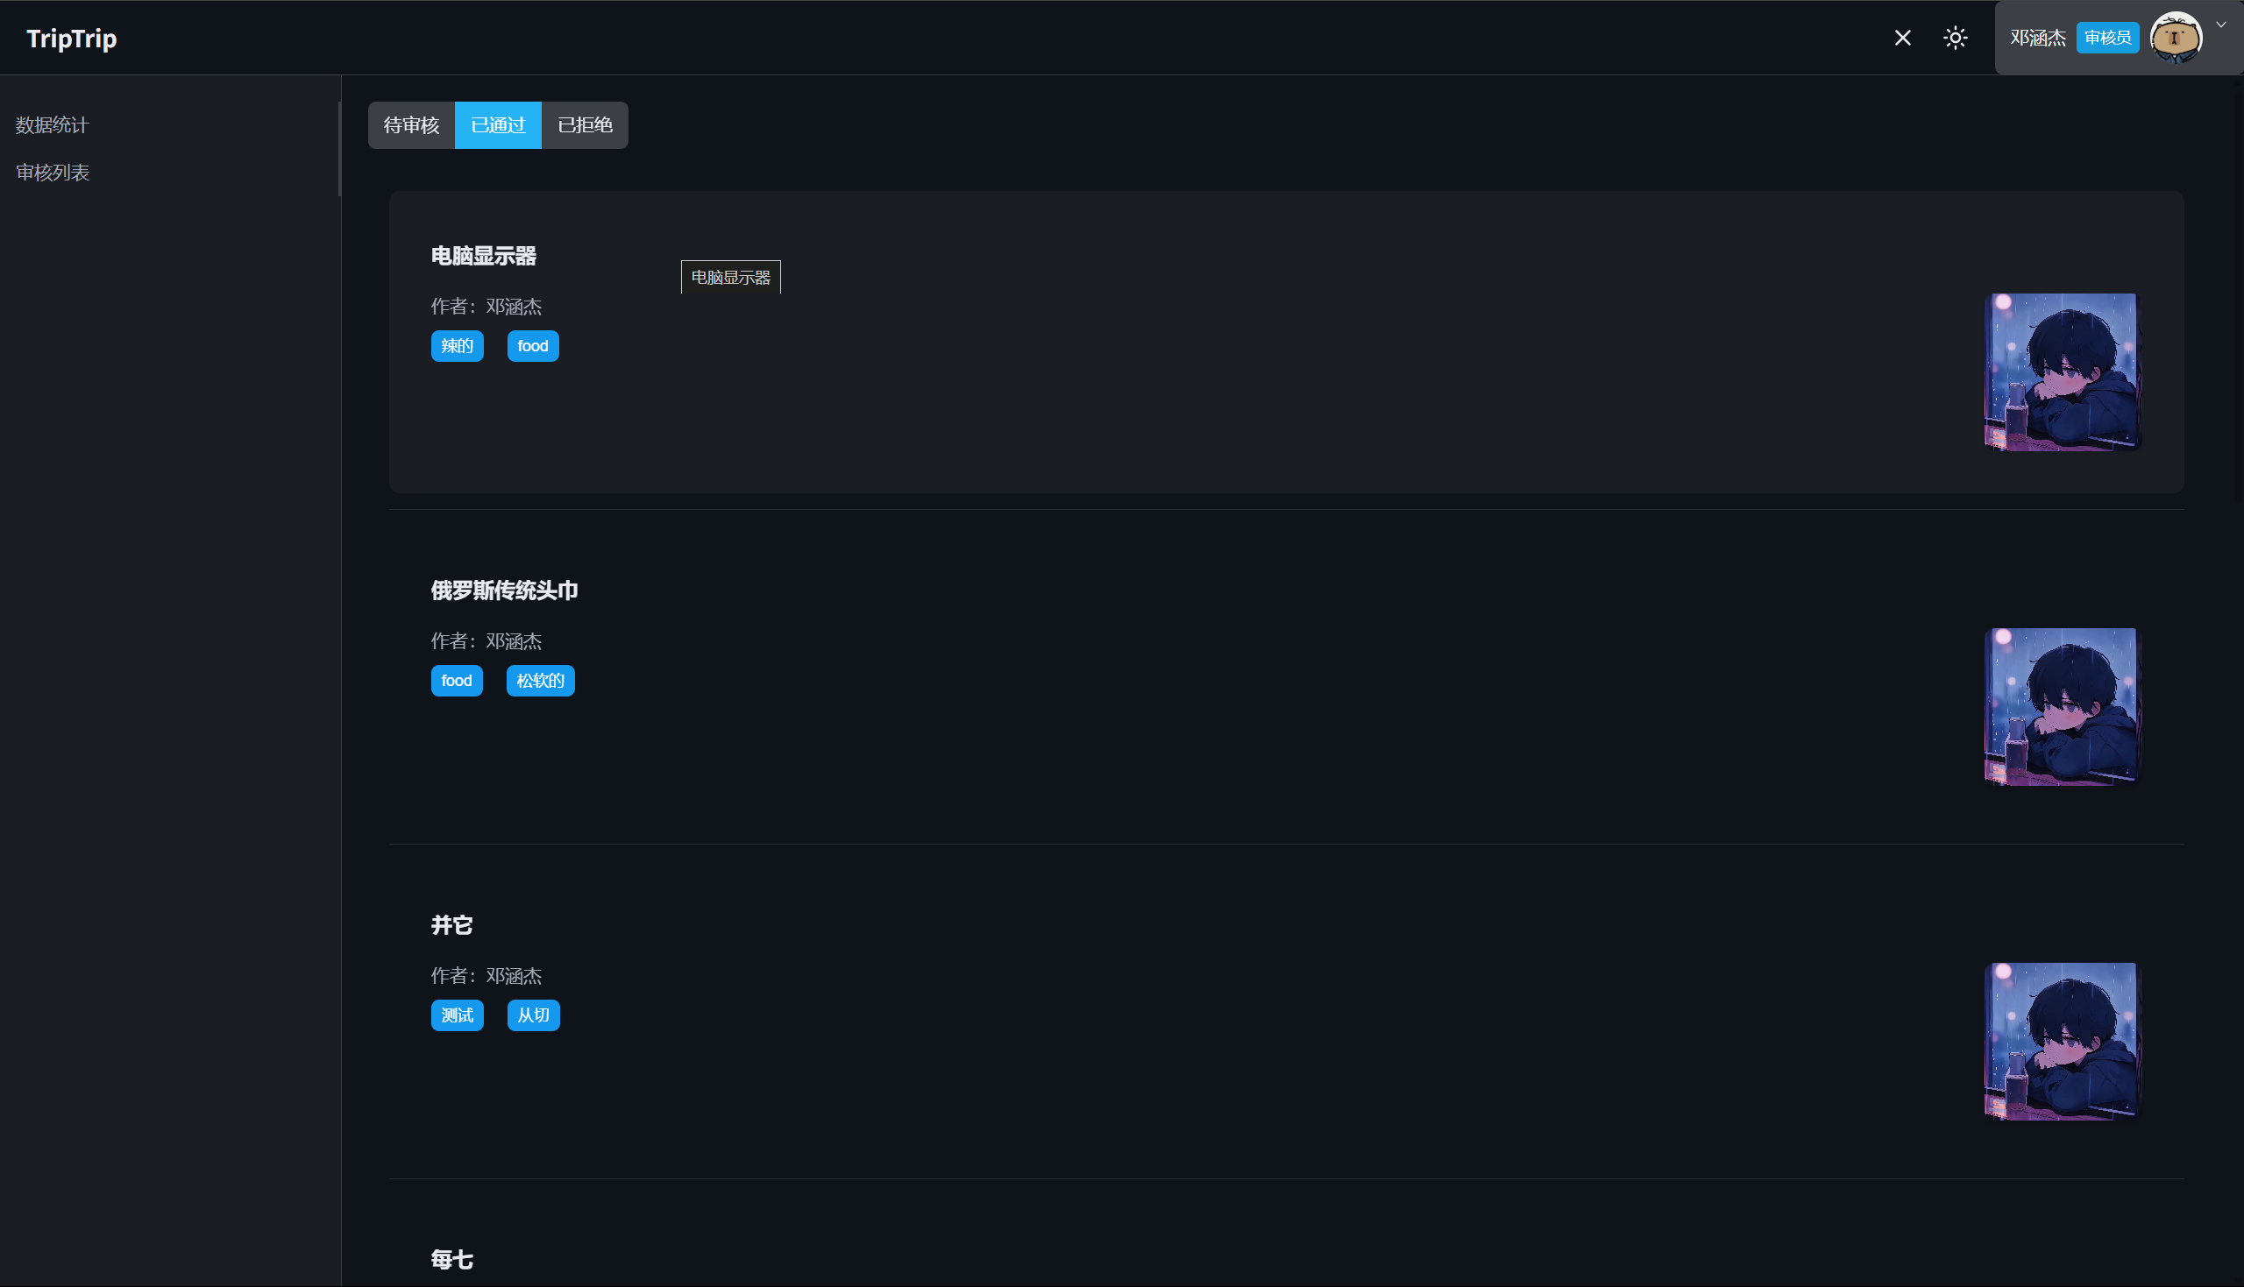Open thumbnail of 并它 post
Screen dimensions: 2244x1287
point(2062,1042)
